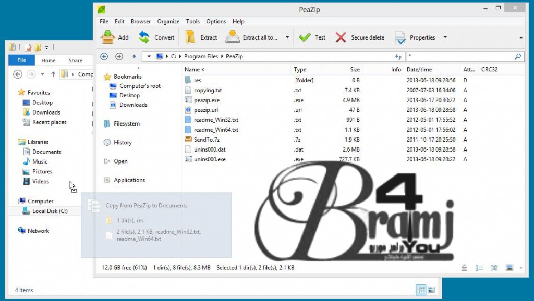Expand the address bar history dropdown

pos(149,56)
